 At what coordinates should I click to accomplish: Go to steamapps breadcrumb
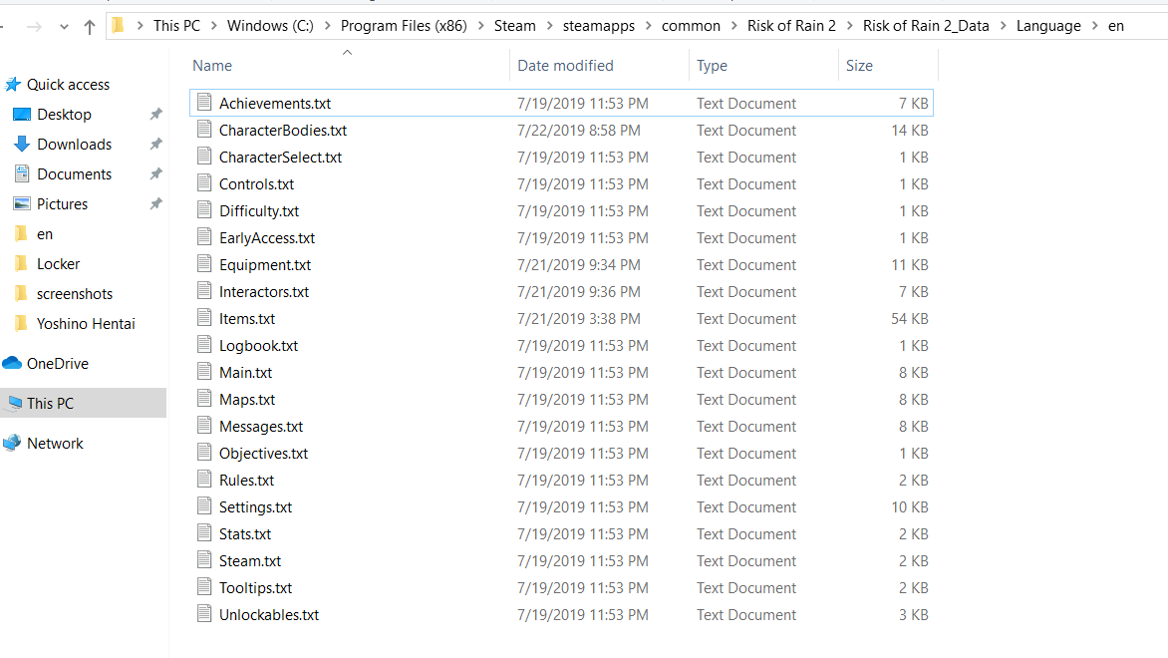click(x=598, y=26)
